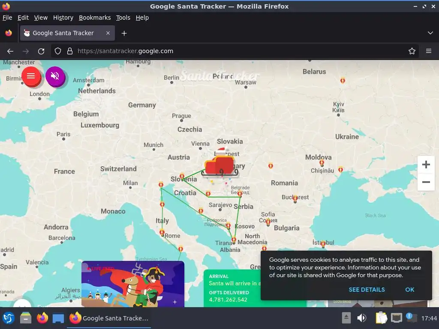The width and height of the screenshot is (439, 329).
Task: Click the gift pin near Tirana
Action: pyautogui.click(x=234, y=240)
